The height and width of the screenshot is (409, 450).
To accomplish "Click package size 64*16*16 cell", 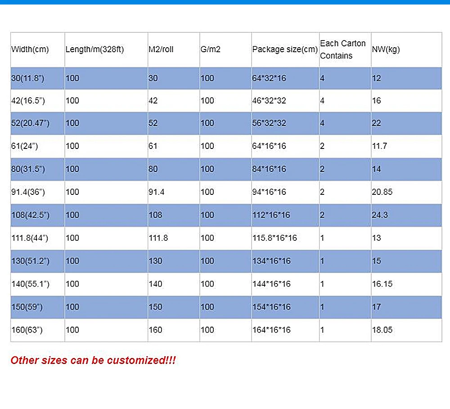I will pyautogui.click(x=269, y=146).
